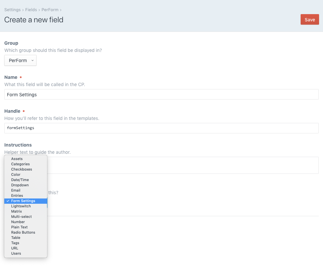Pick Color from field type list
This screenshot has width=323, height=278.
[x=16, y=174]
